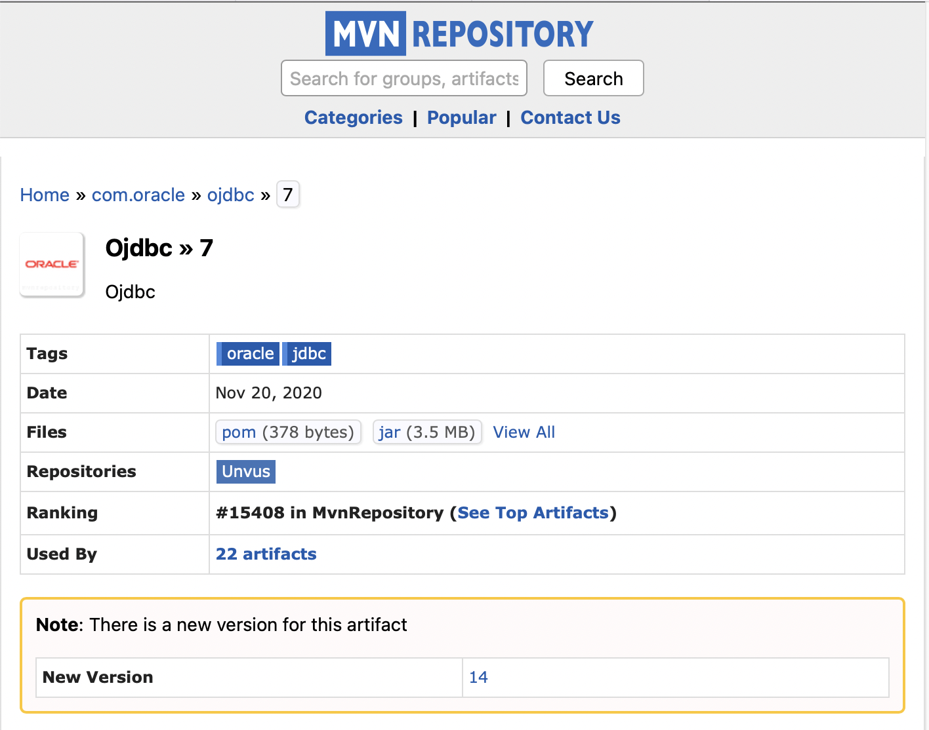Click the version 7 breadcrumb badge
929x730 pixels.
coord(288,195)
